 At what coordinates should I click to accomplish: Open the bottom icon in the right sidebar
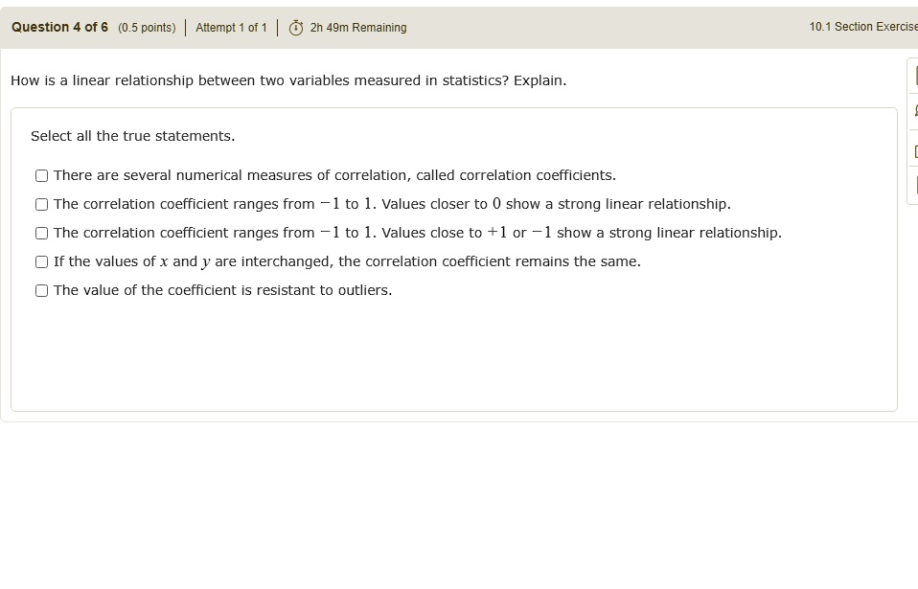point(913,188)
